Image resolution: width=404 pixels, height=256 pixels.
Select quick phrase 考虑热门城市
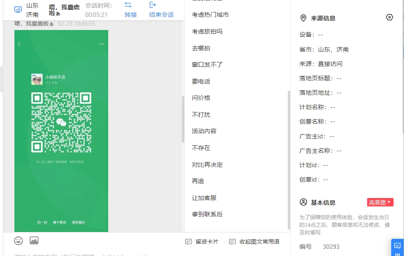[210, 15]
